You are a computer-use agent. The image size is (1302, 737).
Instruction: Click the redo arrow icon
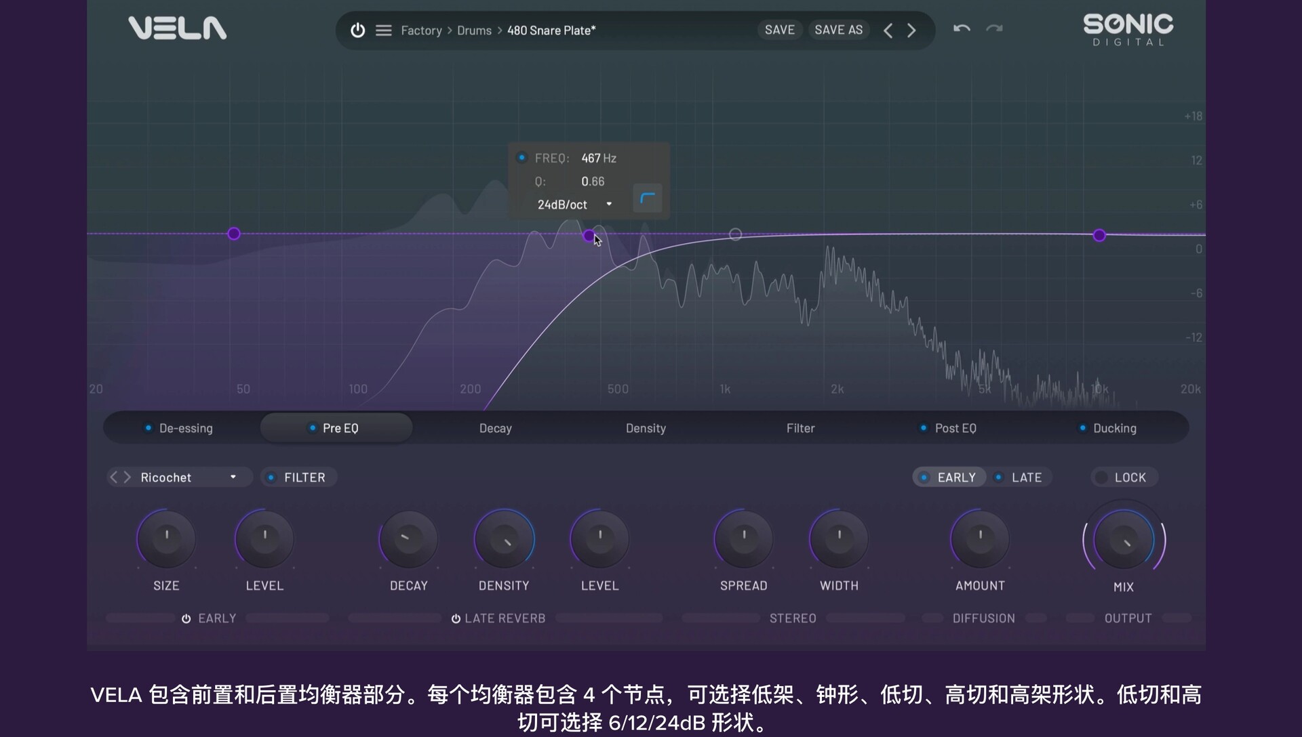tap(994, 28)
